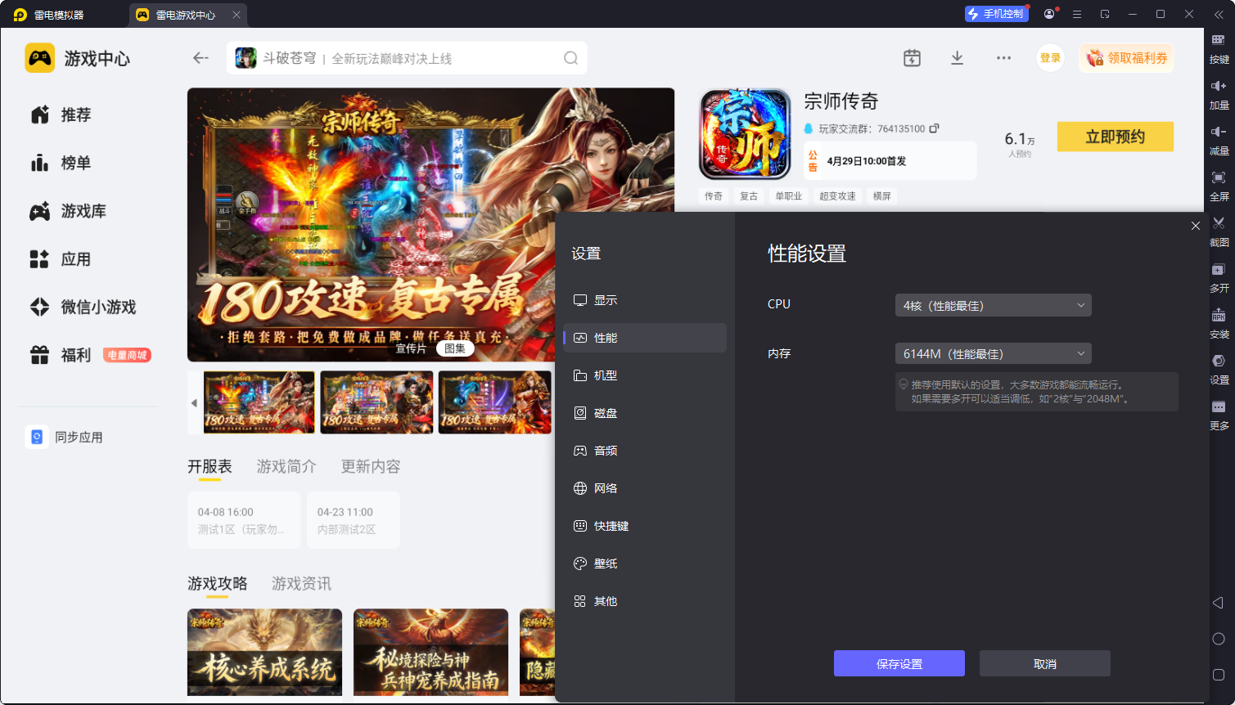Open 快捷键 shortcut settings
The height and width of the screenshot is (705, 1235).
click(x=645, y=526)
